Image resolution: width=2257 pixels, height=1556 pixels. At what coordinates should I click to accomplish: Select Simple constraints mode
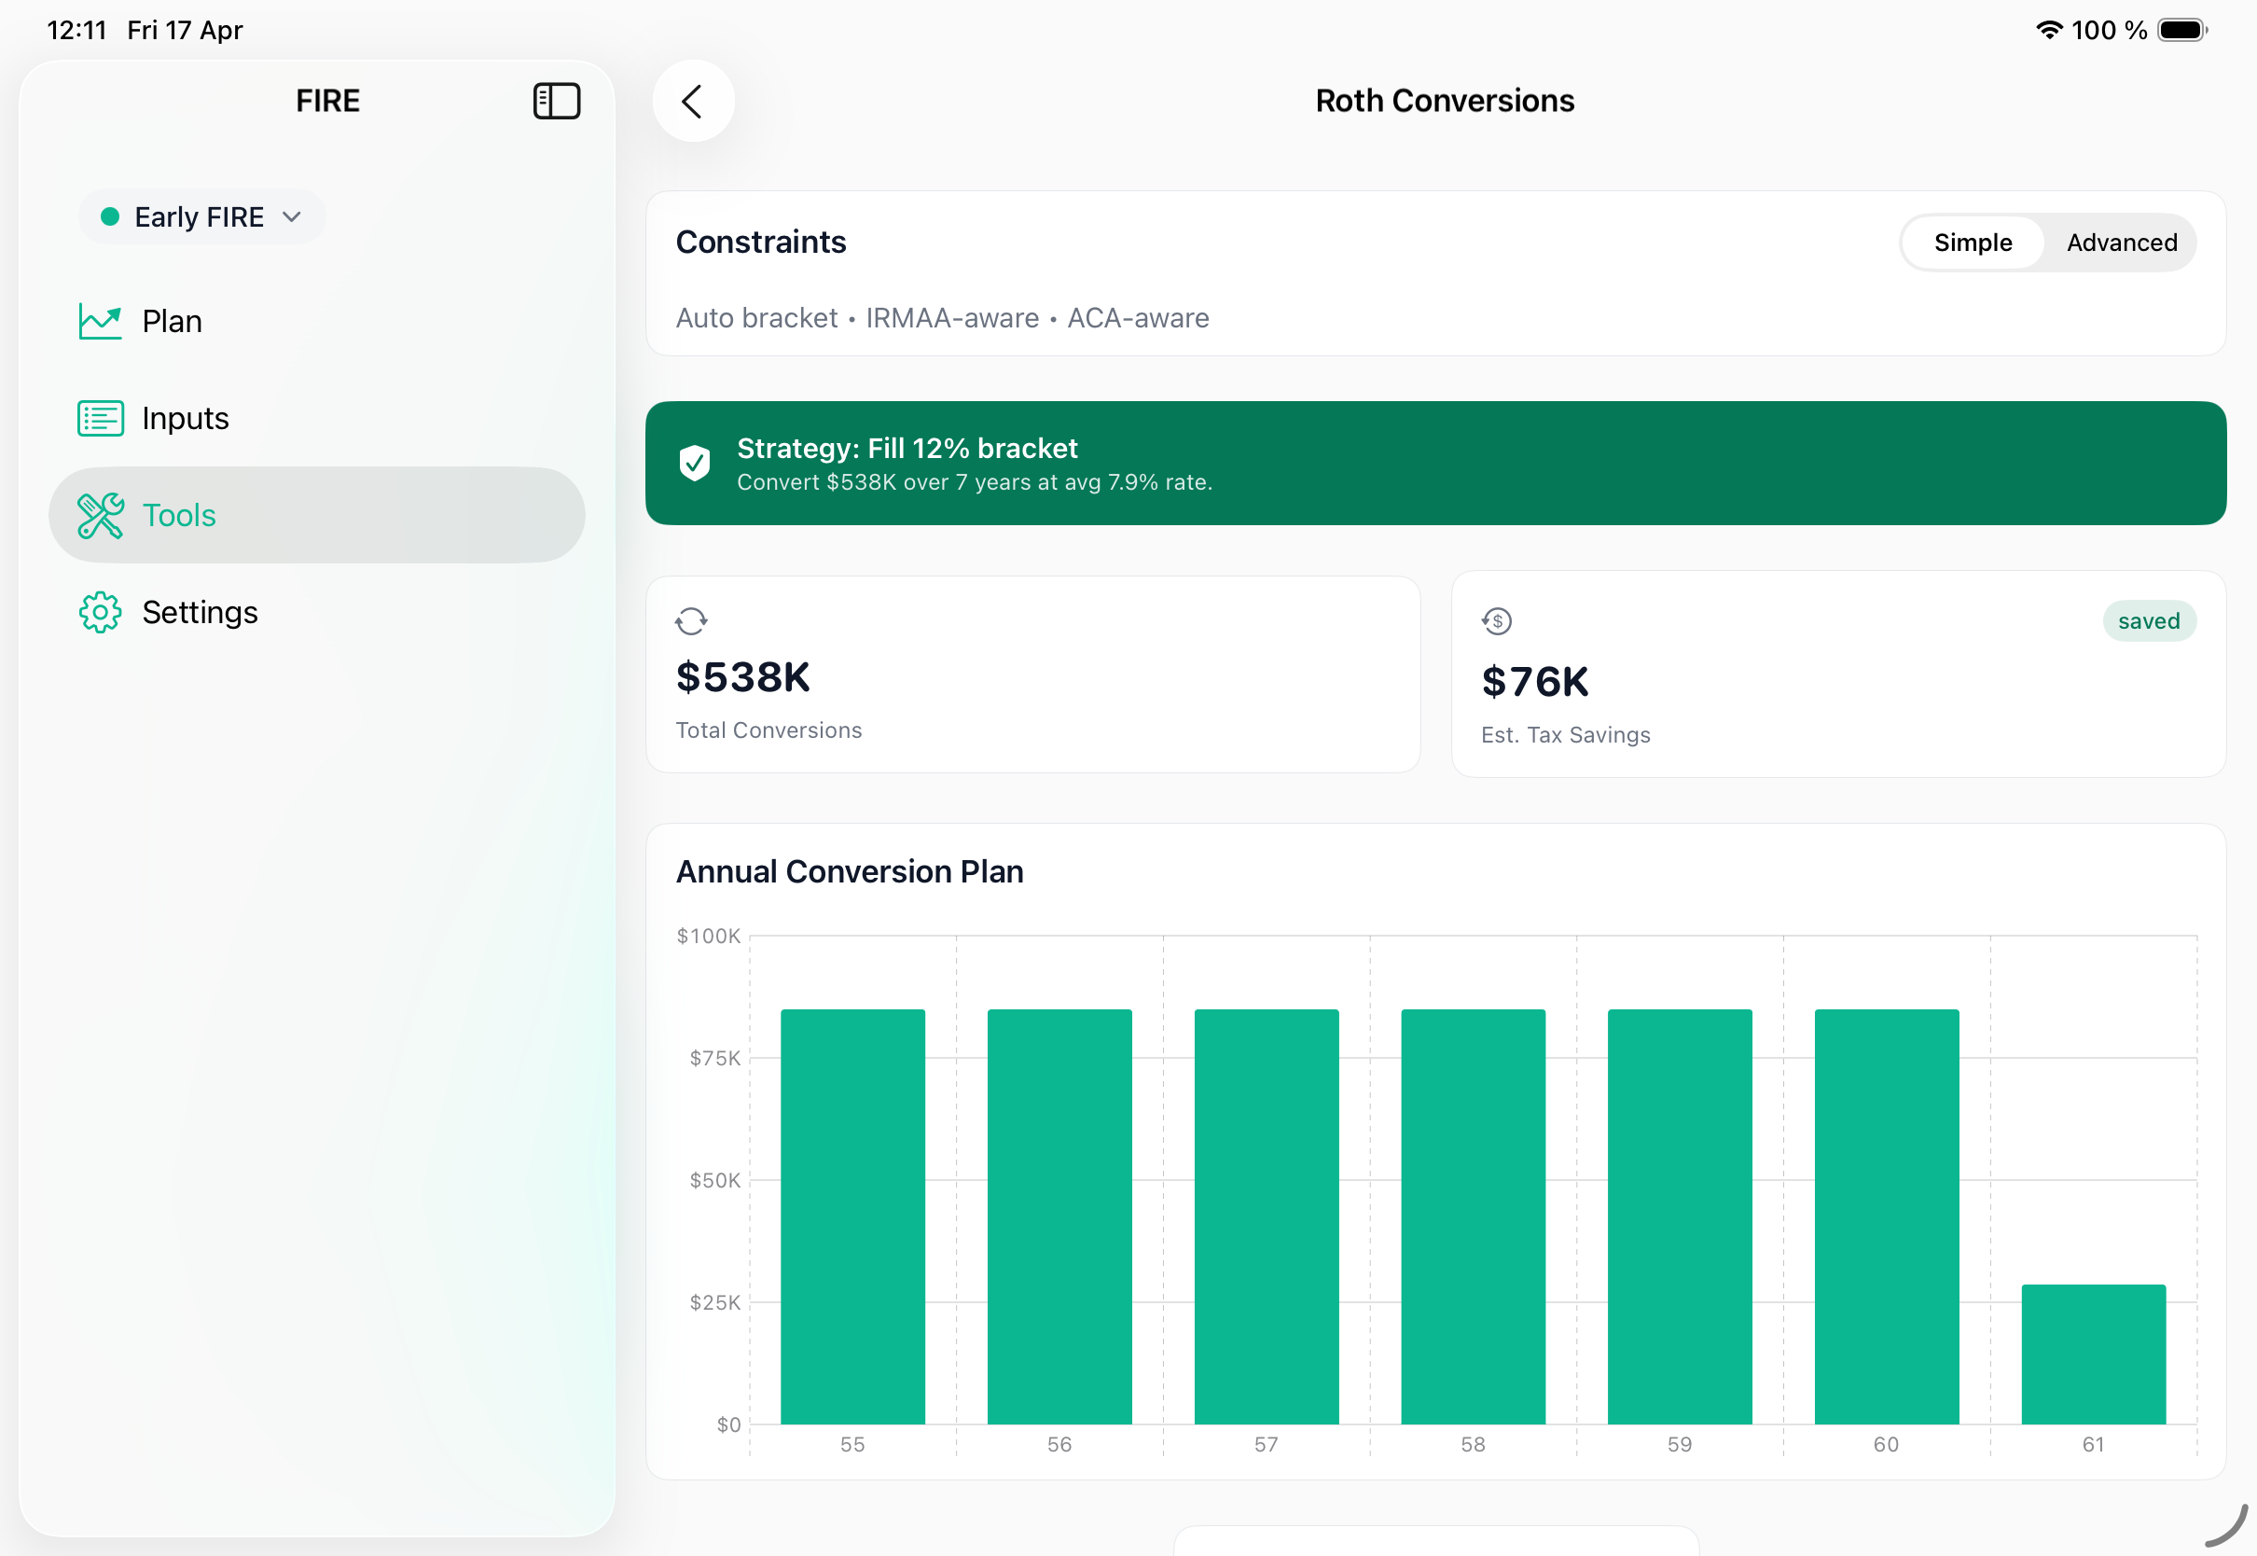coord(1973,243)
